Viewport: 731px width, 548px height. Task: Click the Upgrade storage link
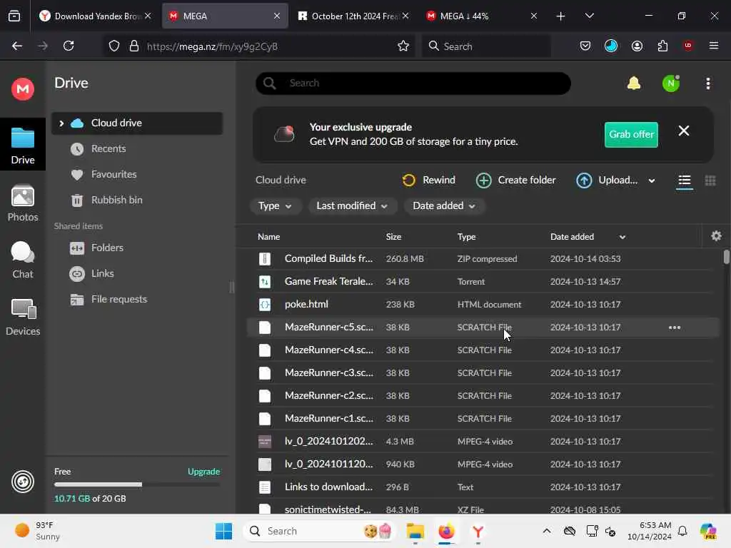point(203,471)
